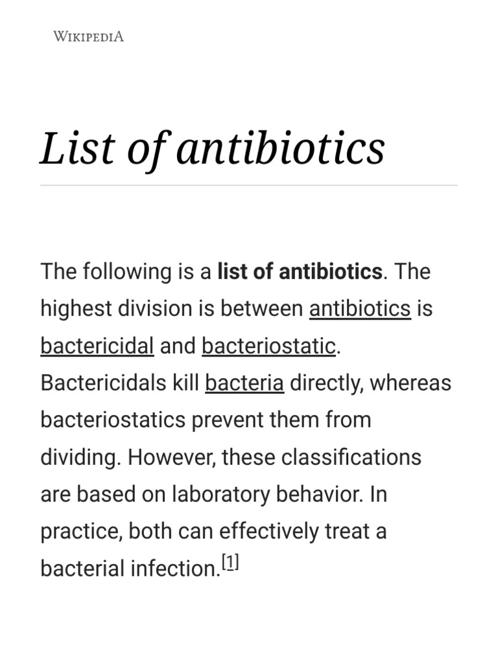Click the bold "list of antibiotics" text
Image resolution: width=498 pixels, height=664 pixels.
(300, 272)
